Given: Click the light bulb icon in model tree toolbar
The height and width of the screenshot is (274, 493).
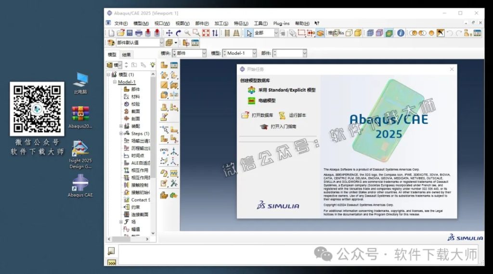Looking at the screenshot, I should [x=153, y=65].
